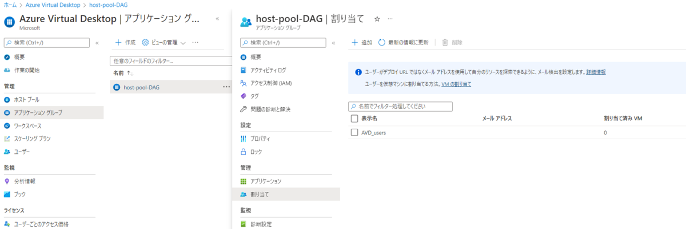The height and width of the screenshot is (229, 686).
Task: Click the 追加 toolbar button
Action: click(361, 43)
